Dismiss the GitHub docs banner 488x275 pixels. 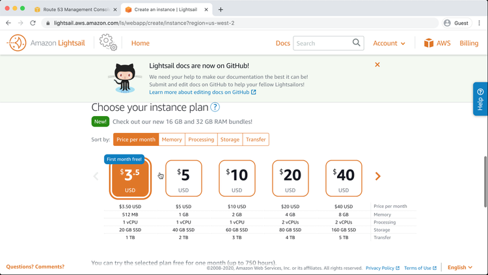click(x=377, y=65)
